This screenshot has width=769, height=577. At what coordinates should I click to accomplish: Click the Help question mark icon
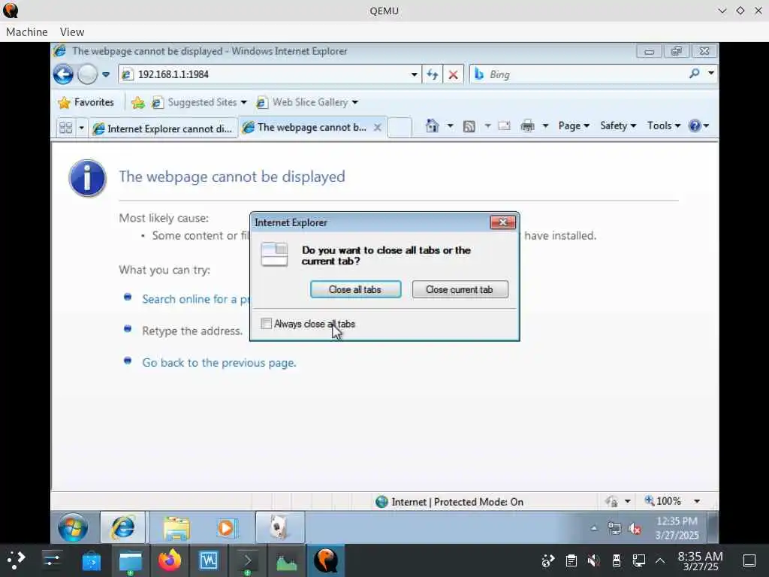coord(695,126)
